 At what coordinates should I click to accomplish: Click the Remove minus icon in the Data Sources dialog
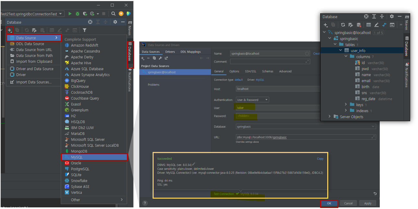(148, 58)
